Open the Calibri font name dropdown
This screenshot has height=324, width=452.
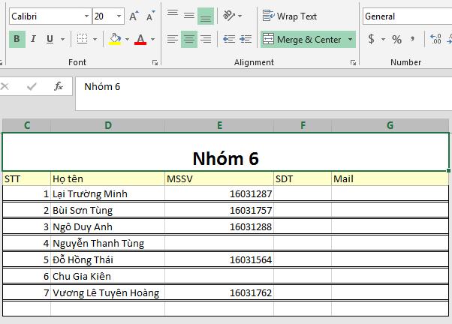point(86,16)
